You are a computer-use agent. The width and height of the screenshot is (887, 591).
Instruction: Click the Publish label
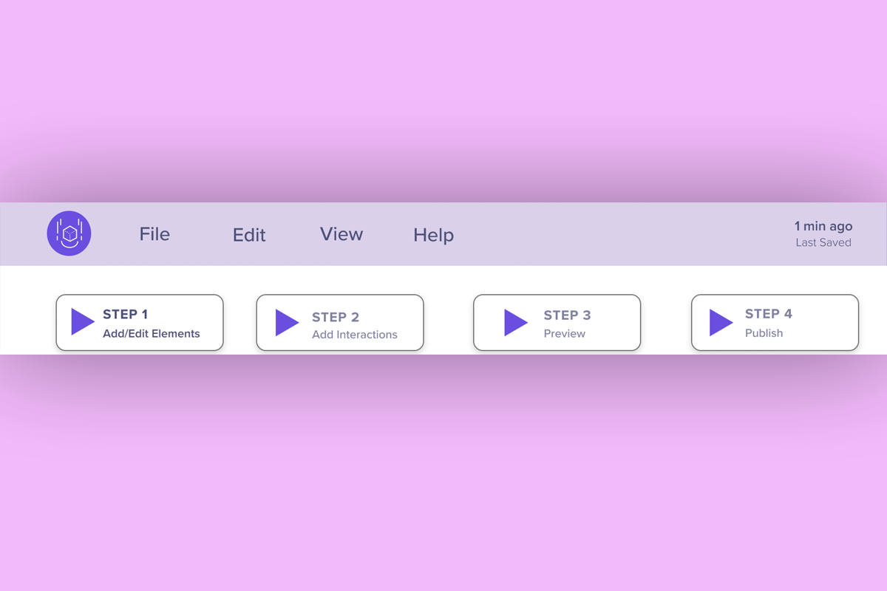[764, 333]
